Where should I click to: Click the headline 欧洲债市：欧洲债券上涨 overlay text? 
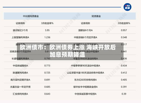tap(52, 47)
